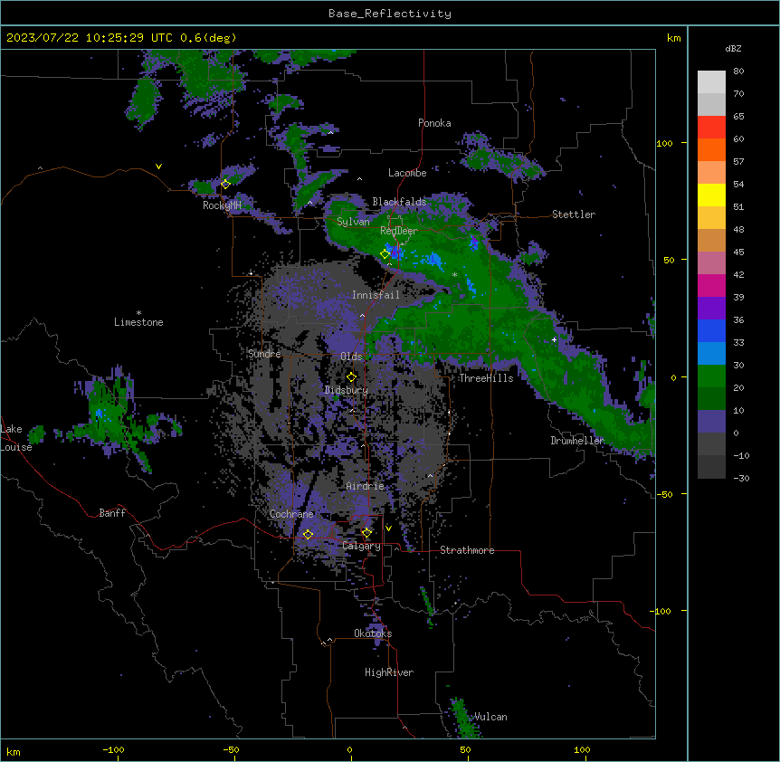Click the 0.6(deg) elevation angle text

click(x=208, y=38)
